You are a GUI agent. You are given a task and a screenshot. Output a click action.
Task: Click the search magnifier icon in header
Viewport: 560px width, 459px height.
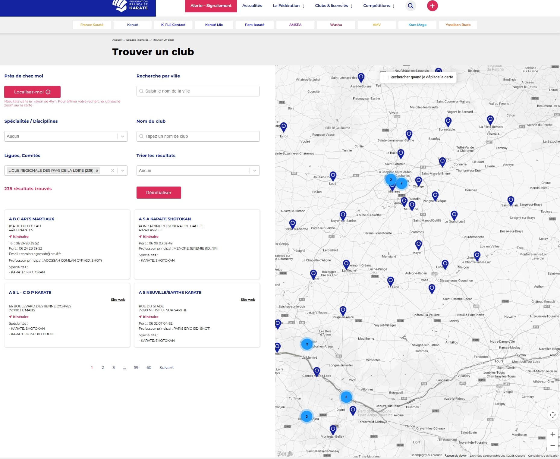[411, 6]
